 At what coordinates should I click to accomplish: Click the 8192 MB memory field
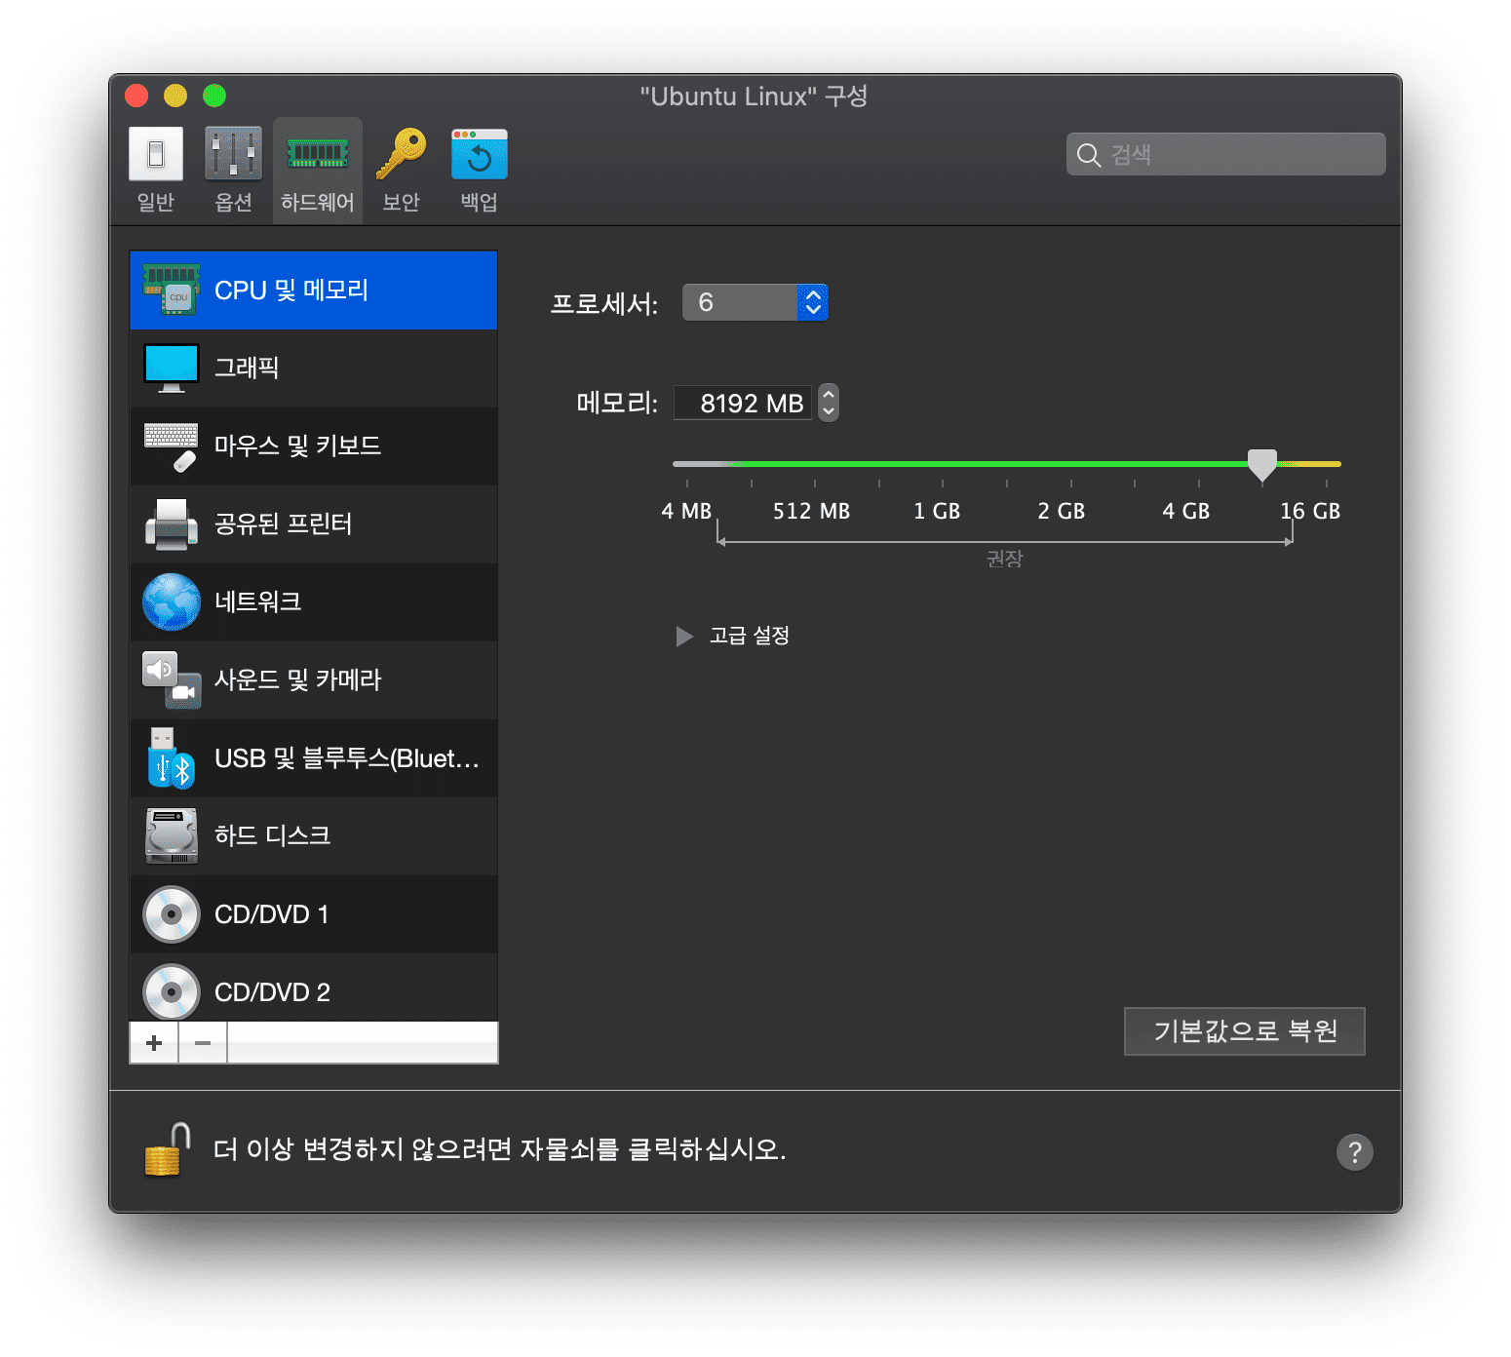[x=743, y=403]
